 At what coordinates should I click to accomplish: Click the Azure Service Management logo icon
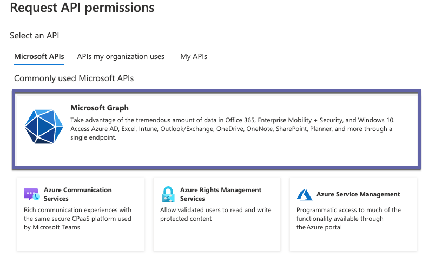point(304,194)
